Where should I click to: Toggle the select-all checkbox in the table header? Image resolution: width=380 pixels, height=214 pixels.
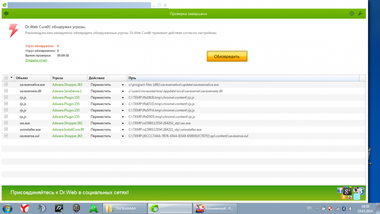[6, 78]
